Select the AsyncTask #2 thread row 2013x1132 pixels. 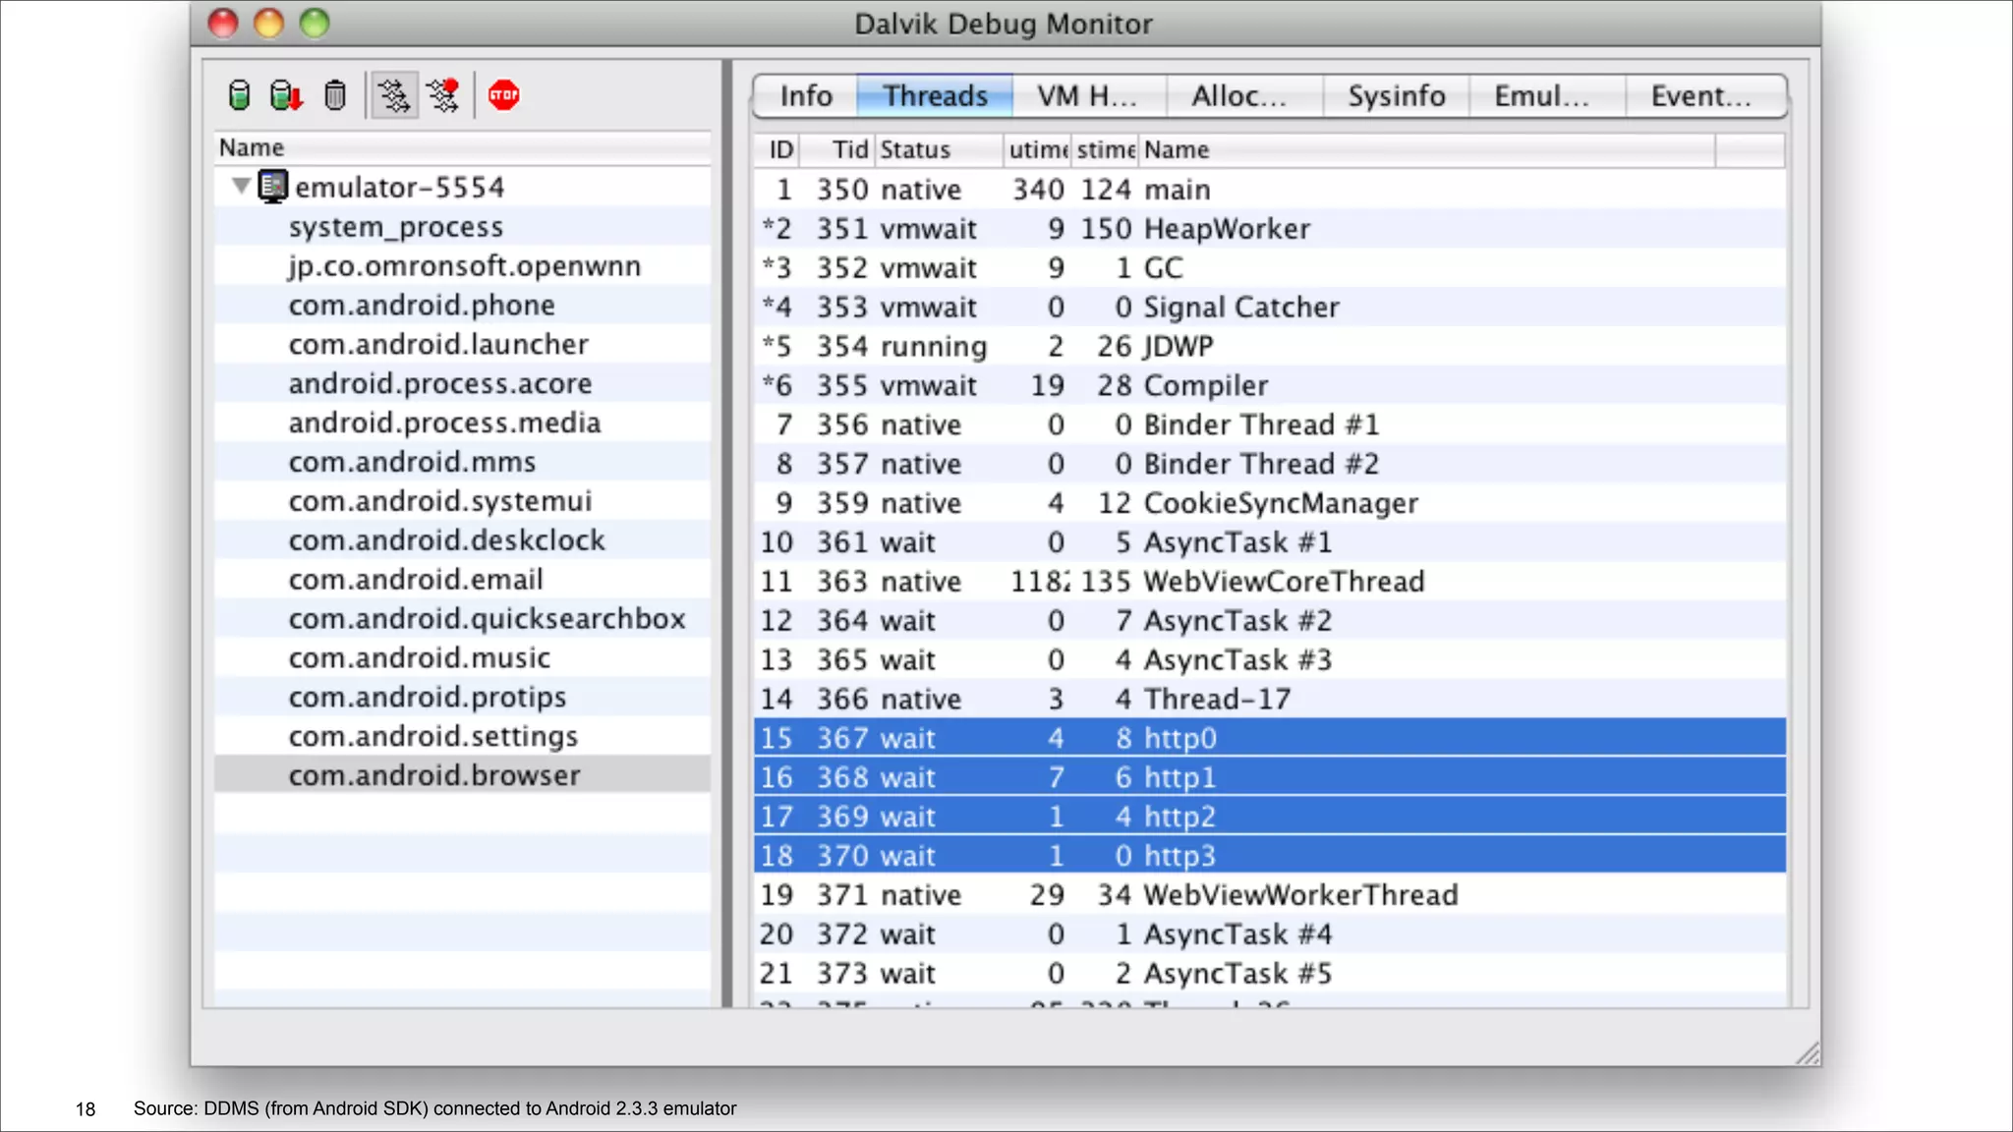[x=1269, y=621]
